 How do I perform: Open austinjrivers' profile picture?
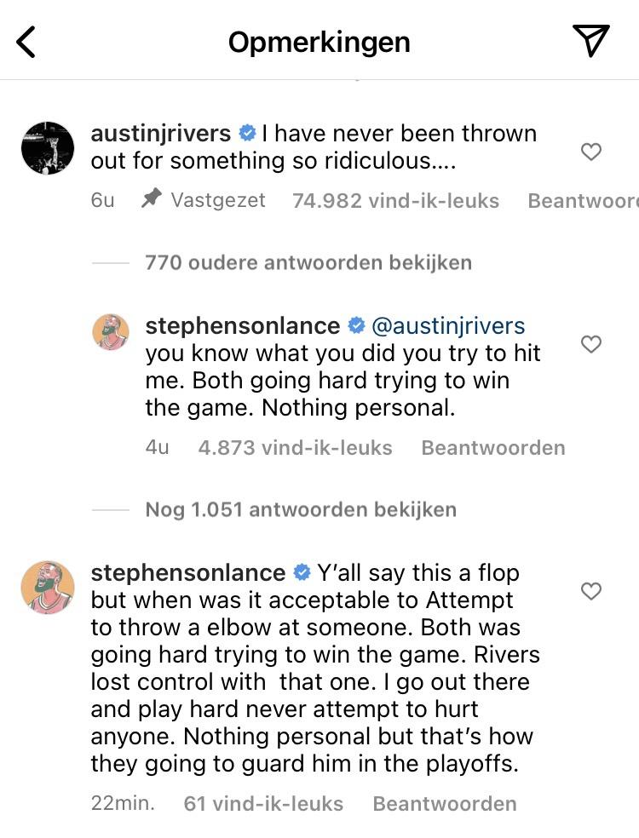pyautogui.click(x=48, y=147)
